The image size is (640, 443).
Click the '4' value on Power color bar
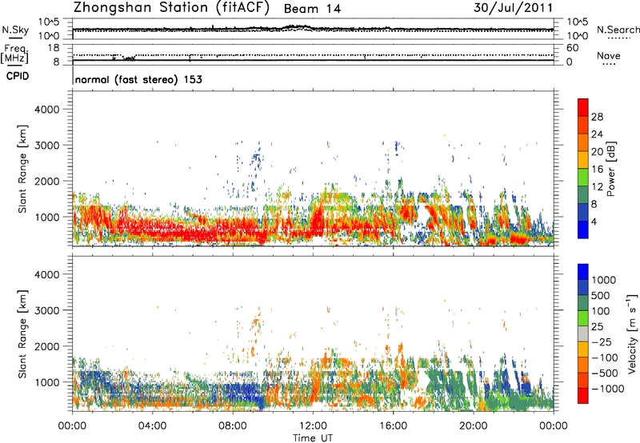click(x=594, y=221)
